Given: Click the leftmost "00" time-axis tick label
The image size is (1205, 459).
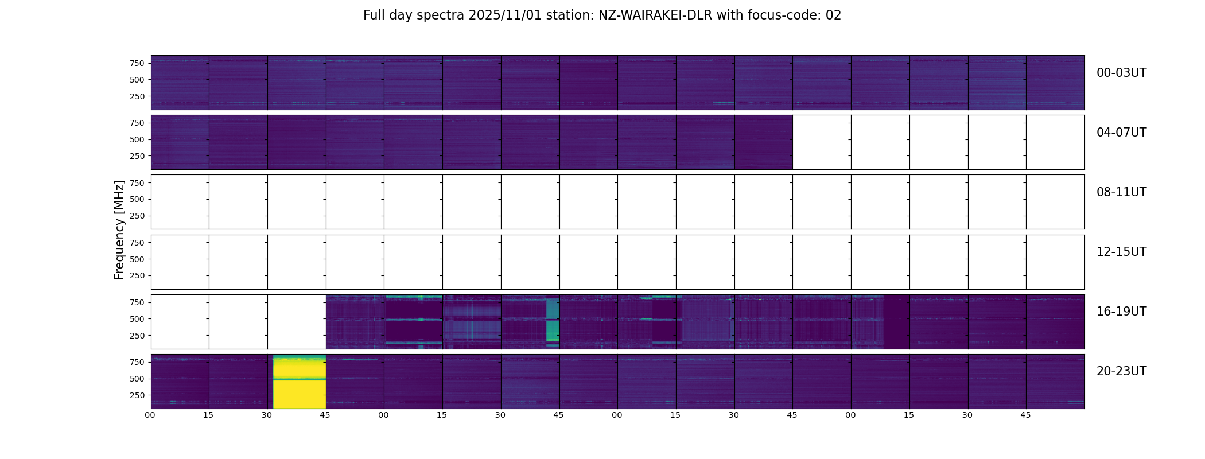Looking at the screenshot, I should pyautogui.click(x=150, y=415).
